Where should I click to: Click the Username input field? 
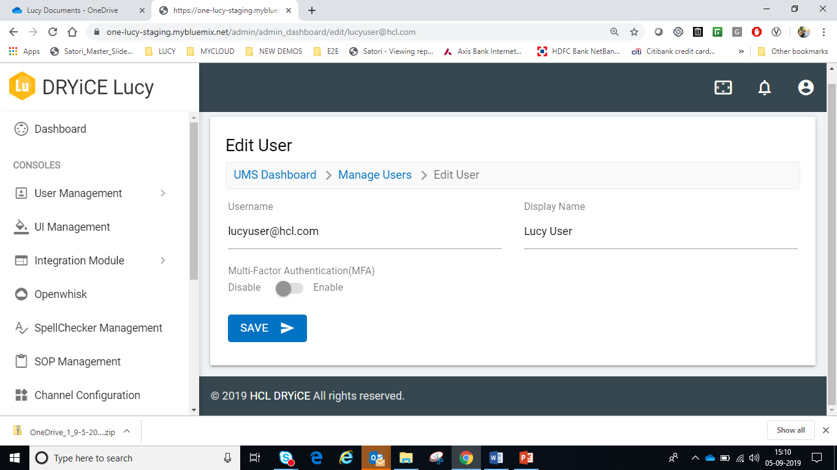click(x=365, y=232)
